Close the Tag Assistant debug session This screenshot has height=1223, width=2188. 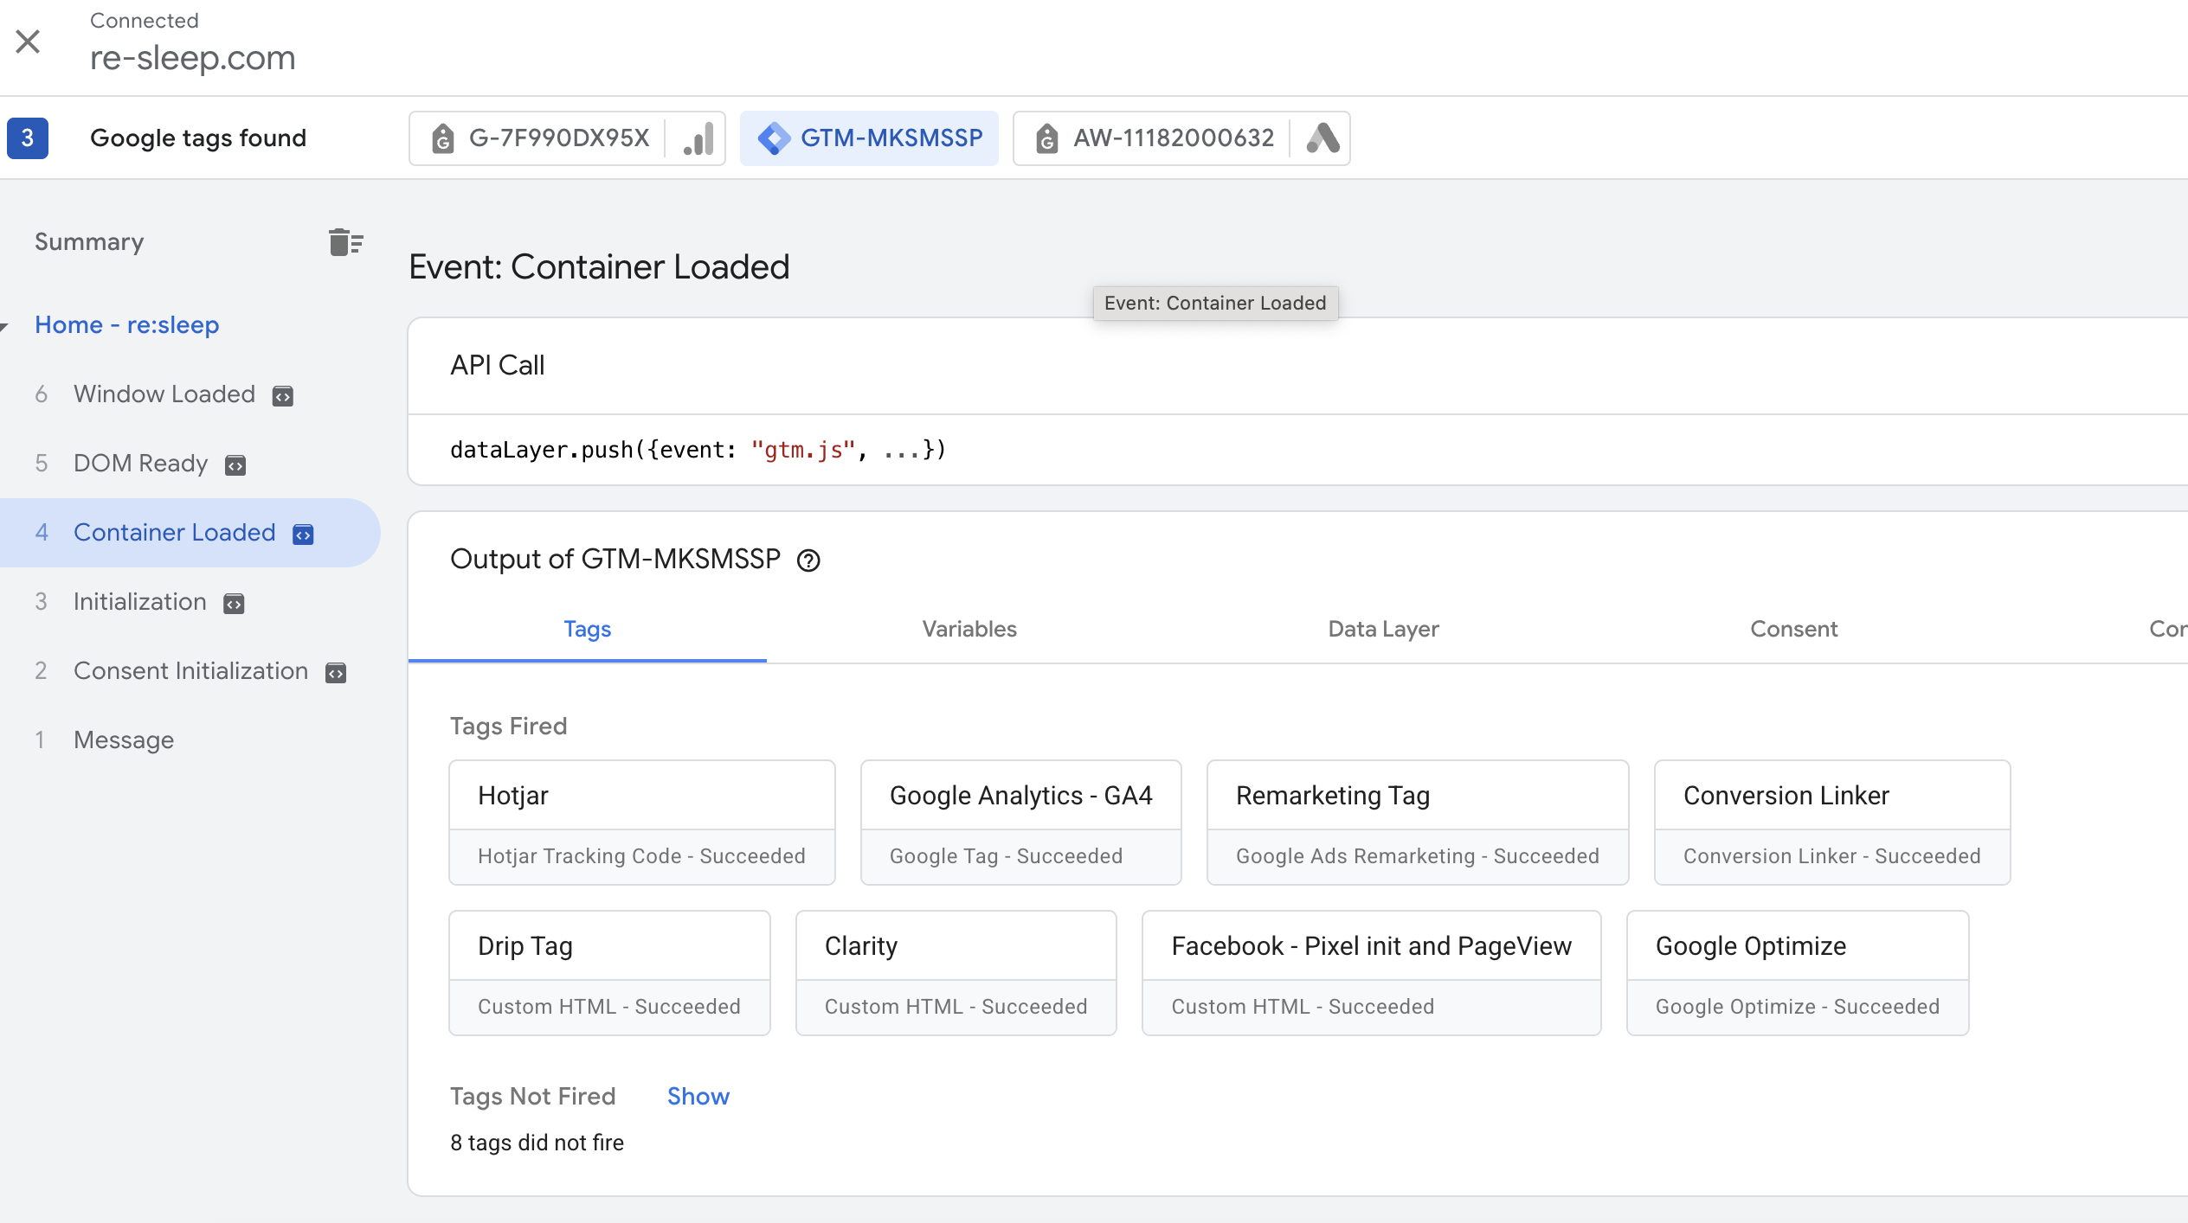coord(28,41)
